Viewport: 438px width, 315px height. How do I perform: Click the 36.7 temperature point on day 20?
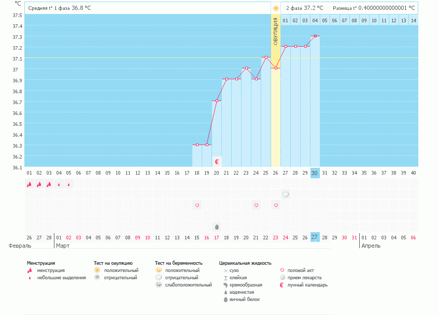coord(217,101)
